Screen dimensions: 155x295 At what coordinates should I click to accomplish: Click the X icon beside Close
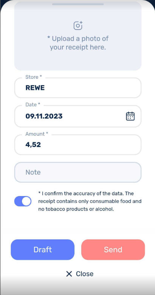pyautogui.click(x=69, y=274)
